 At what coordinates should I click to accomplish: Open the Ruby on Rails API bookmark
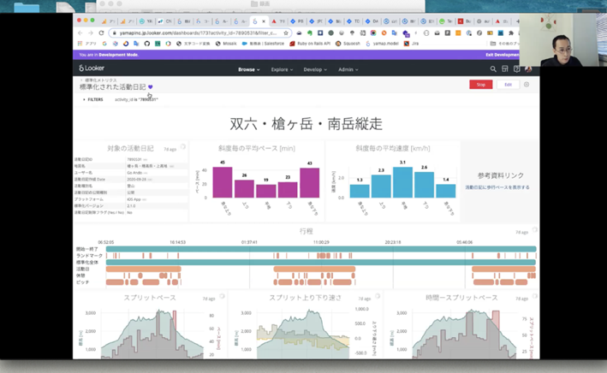pos(310,44)
